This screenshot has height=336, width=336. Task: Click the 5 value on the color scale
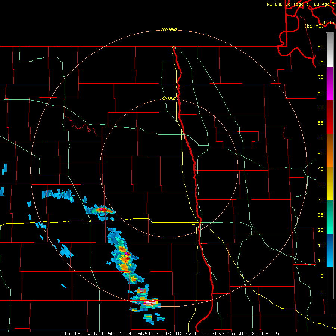pyautogui.click(x=322, y=276)
